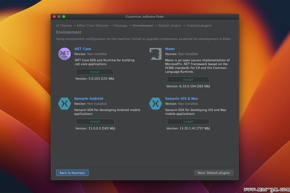Close the Customize JetBrains Rider window
The image size is (290, 193).
click(x=54, y=16)
